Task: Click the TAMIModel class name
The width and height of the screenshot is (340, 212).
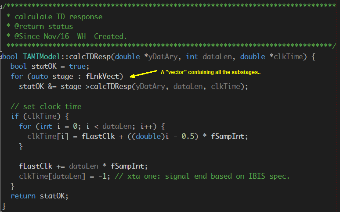Action: tap(41, 57)
